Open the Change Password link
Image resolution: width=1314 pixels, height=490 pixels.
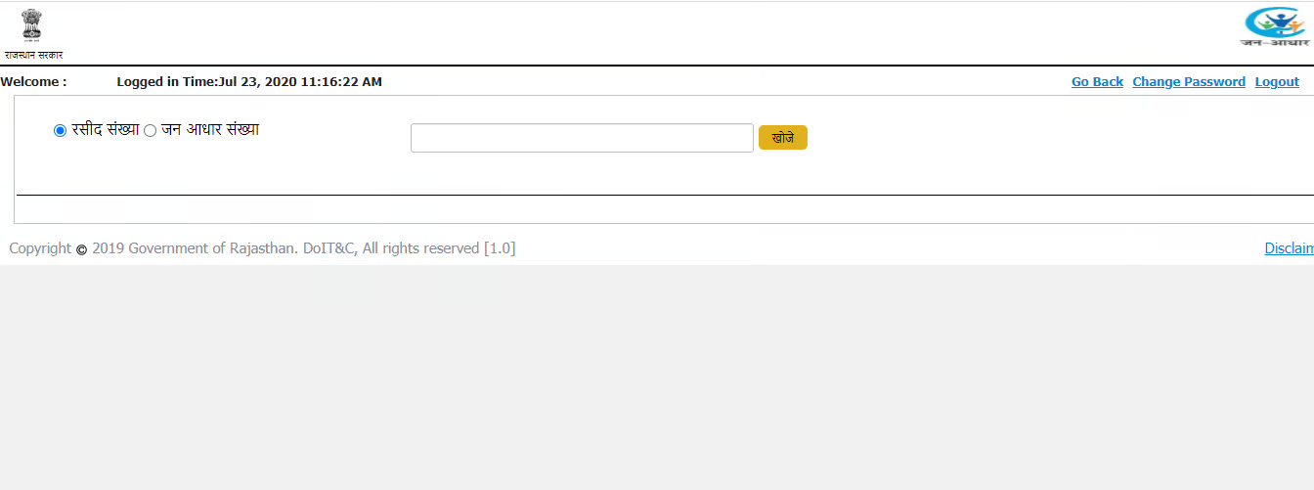tap(1189, 82)
